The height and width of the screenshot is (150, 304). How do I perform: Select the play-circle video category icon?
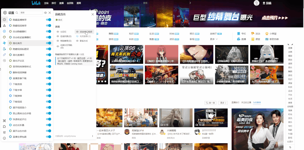[x=4, y=31]
